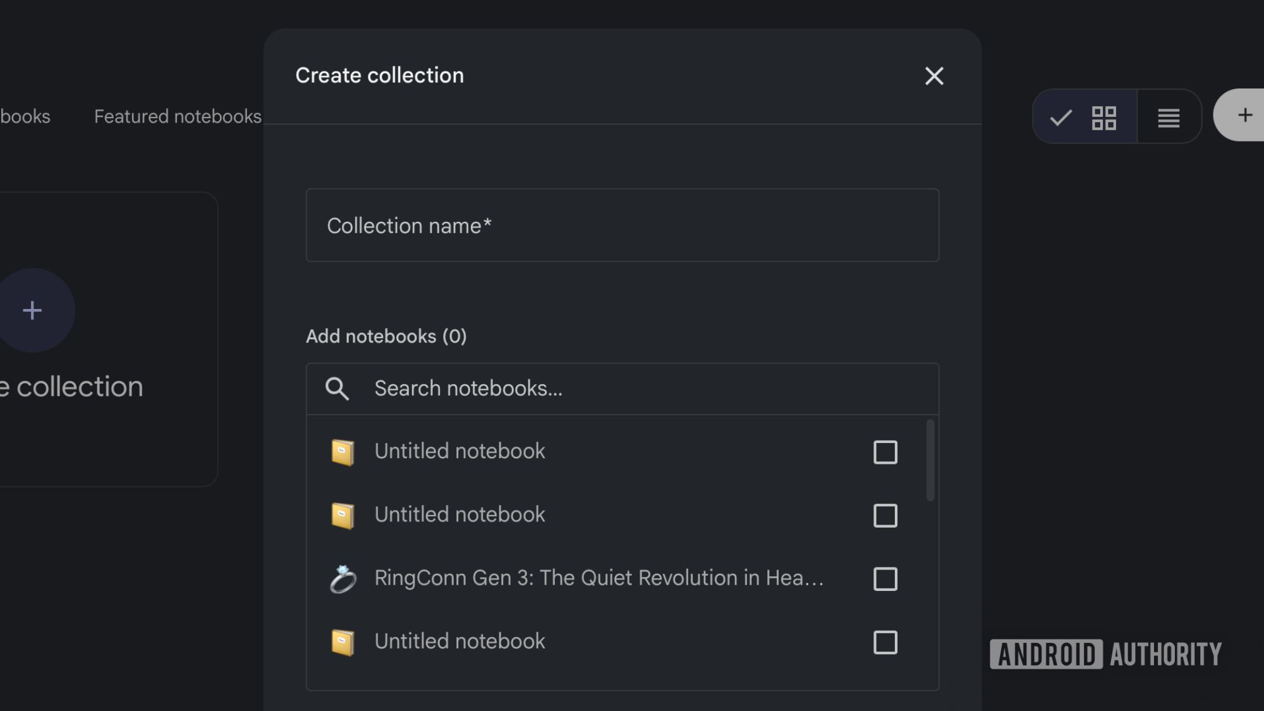Close the Create collection dialog
The height and width of the screenshot is (711, 1264).
point(934,76)
